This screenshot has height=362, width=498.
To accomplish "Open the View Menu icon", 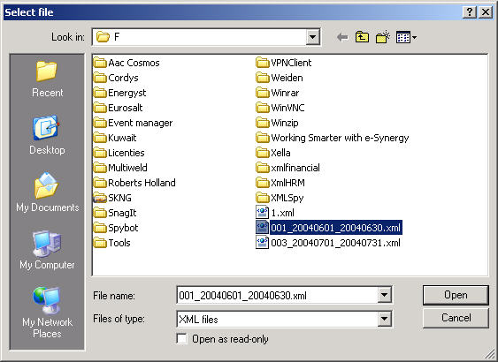I will click(x=406, y=37).
